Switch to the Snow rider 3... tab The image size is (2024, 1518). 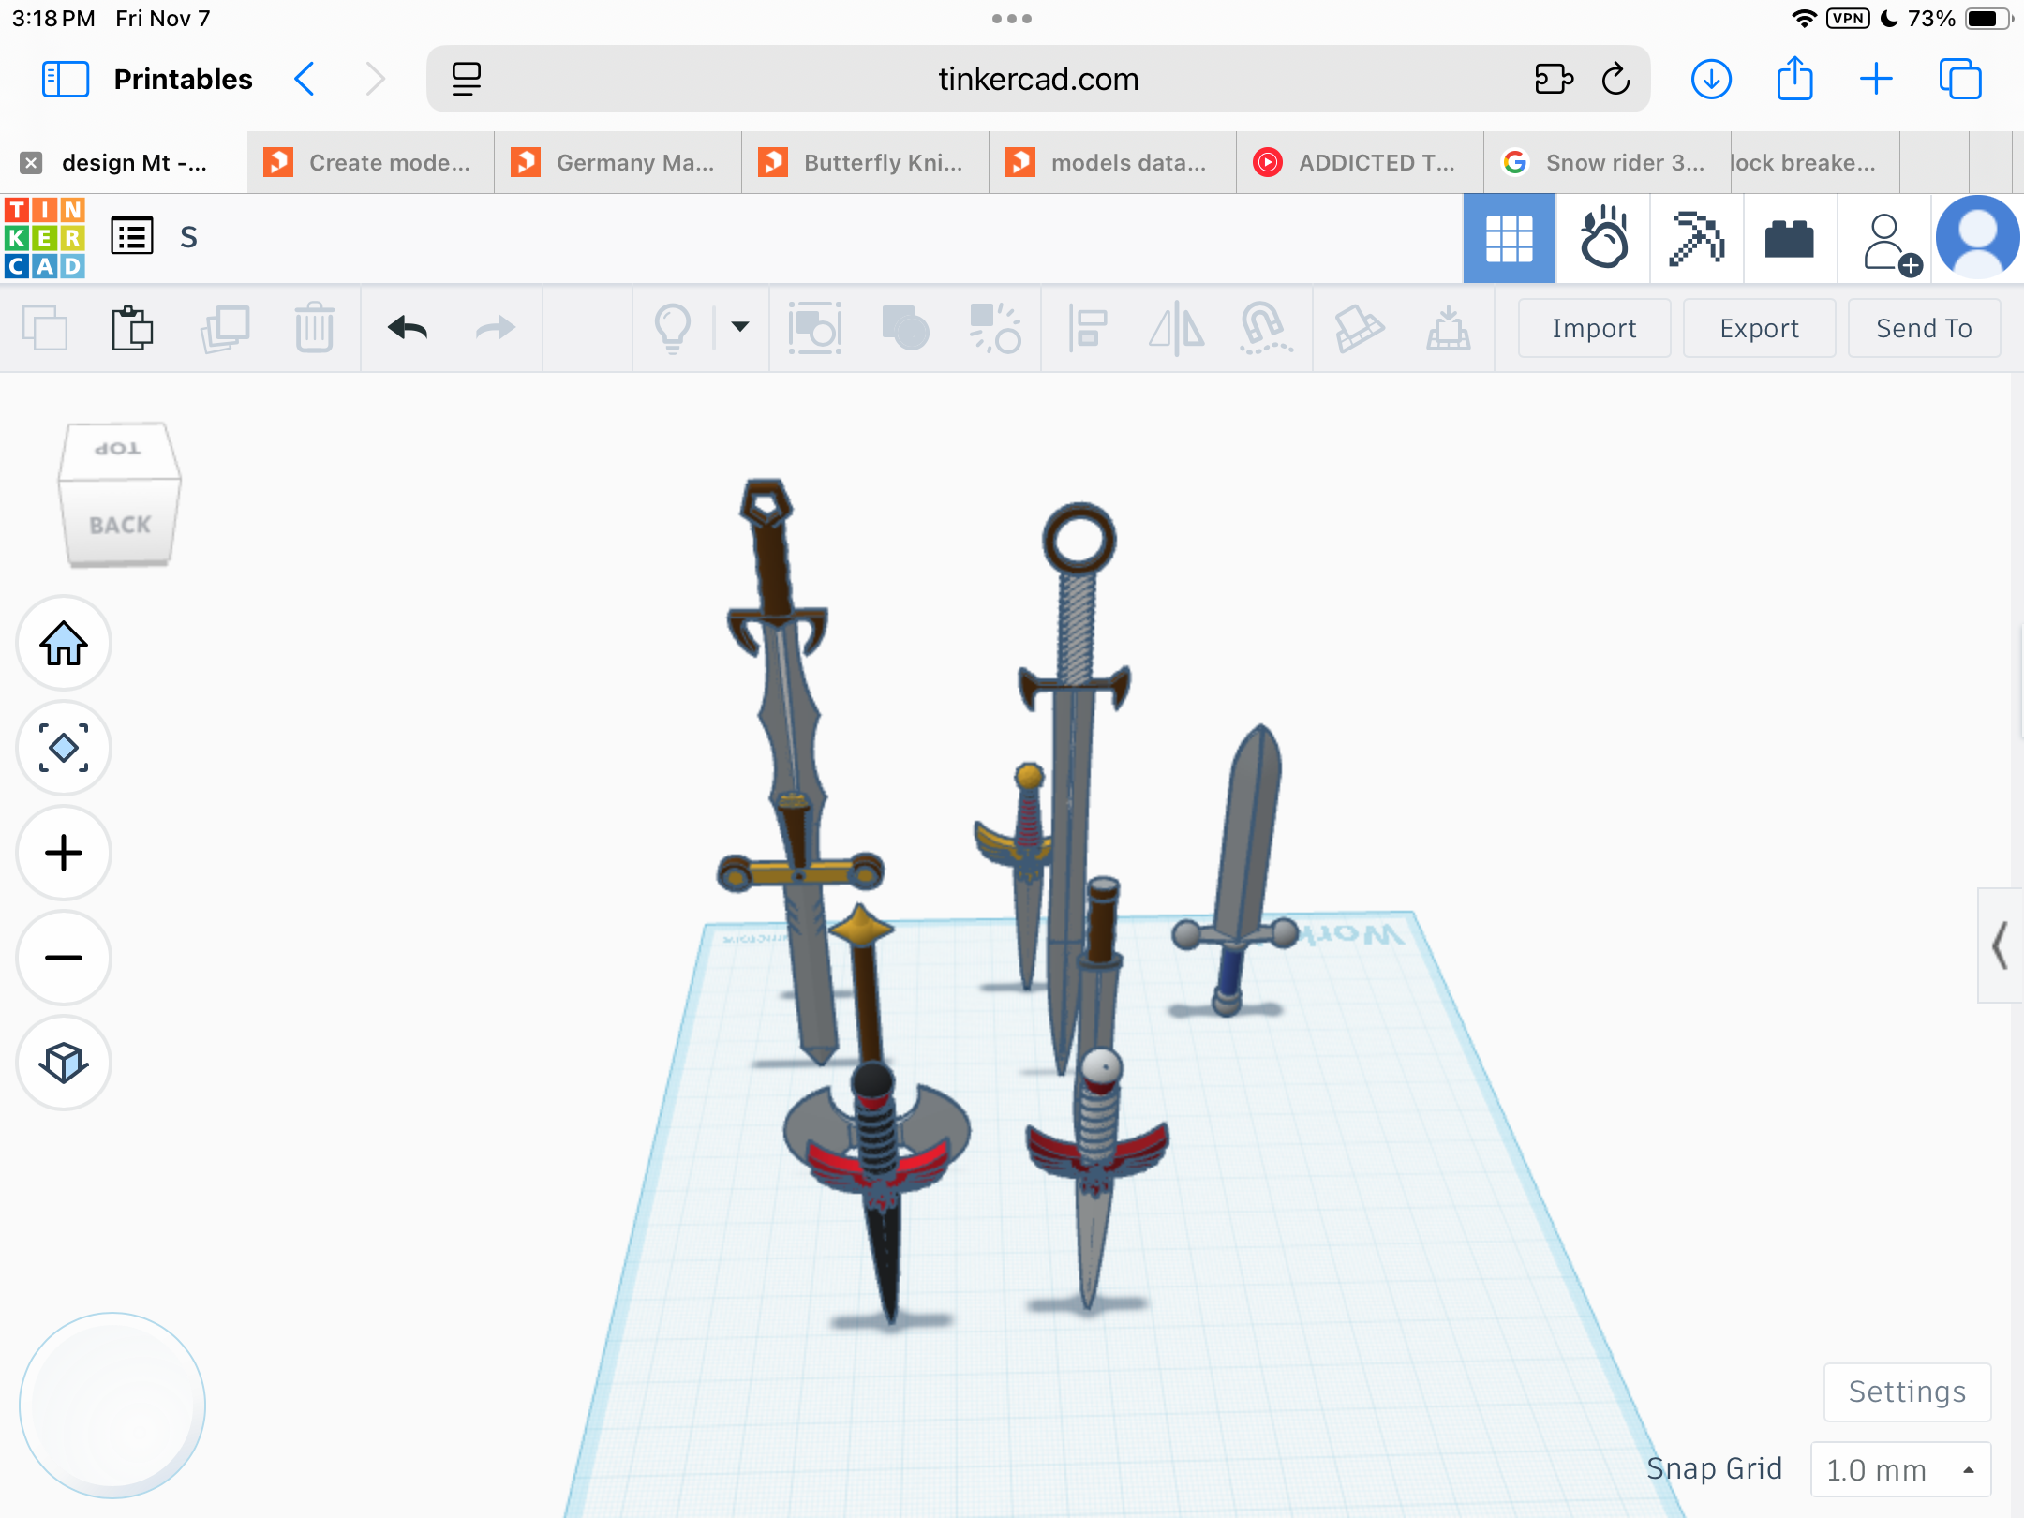click(x=1608, y=162)
